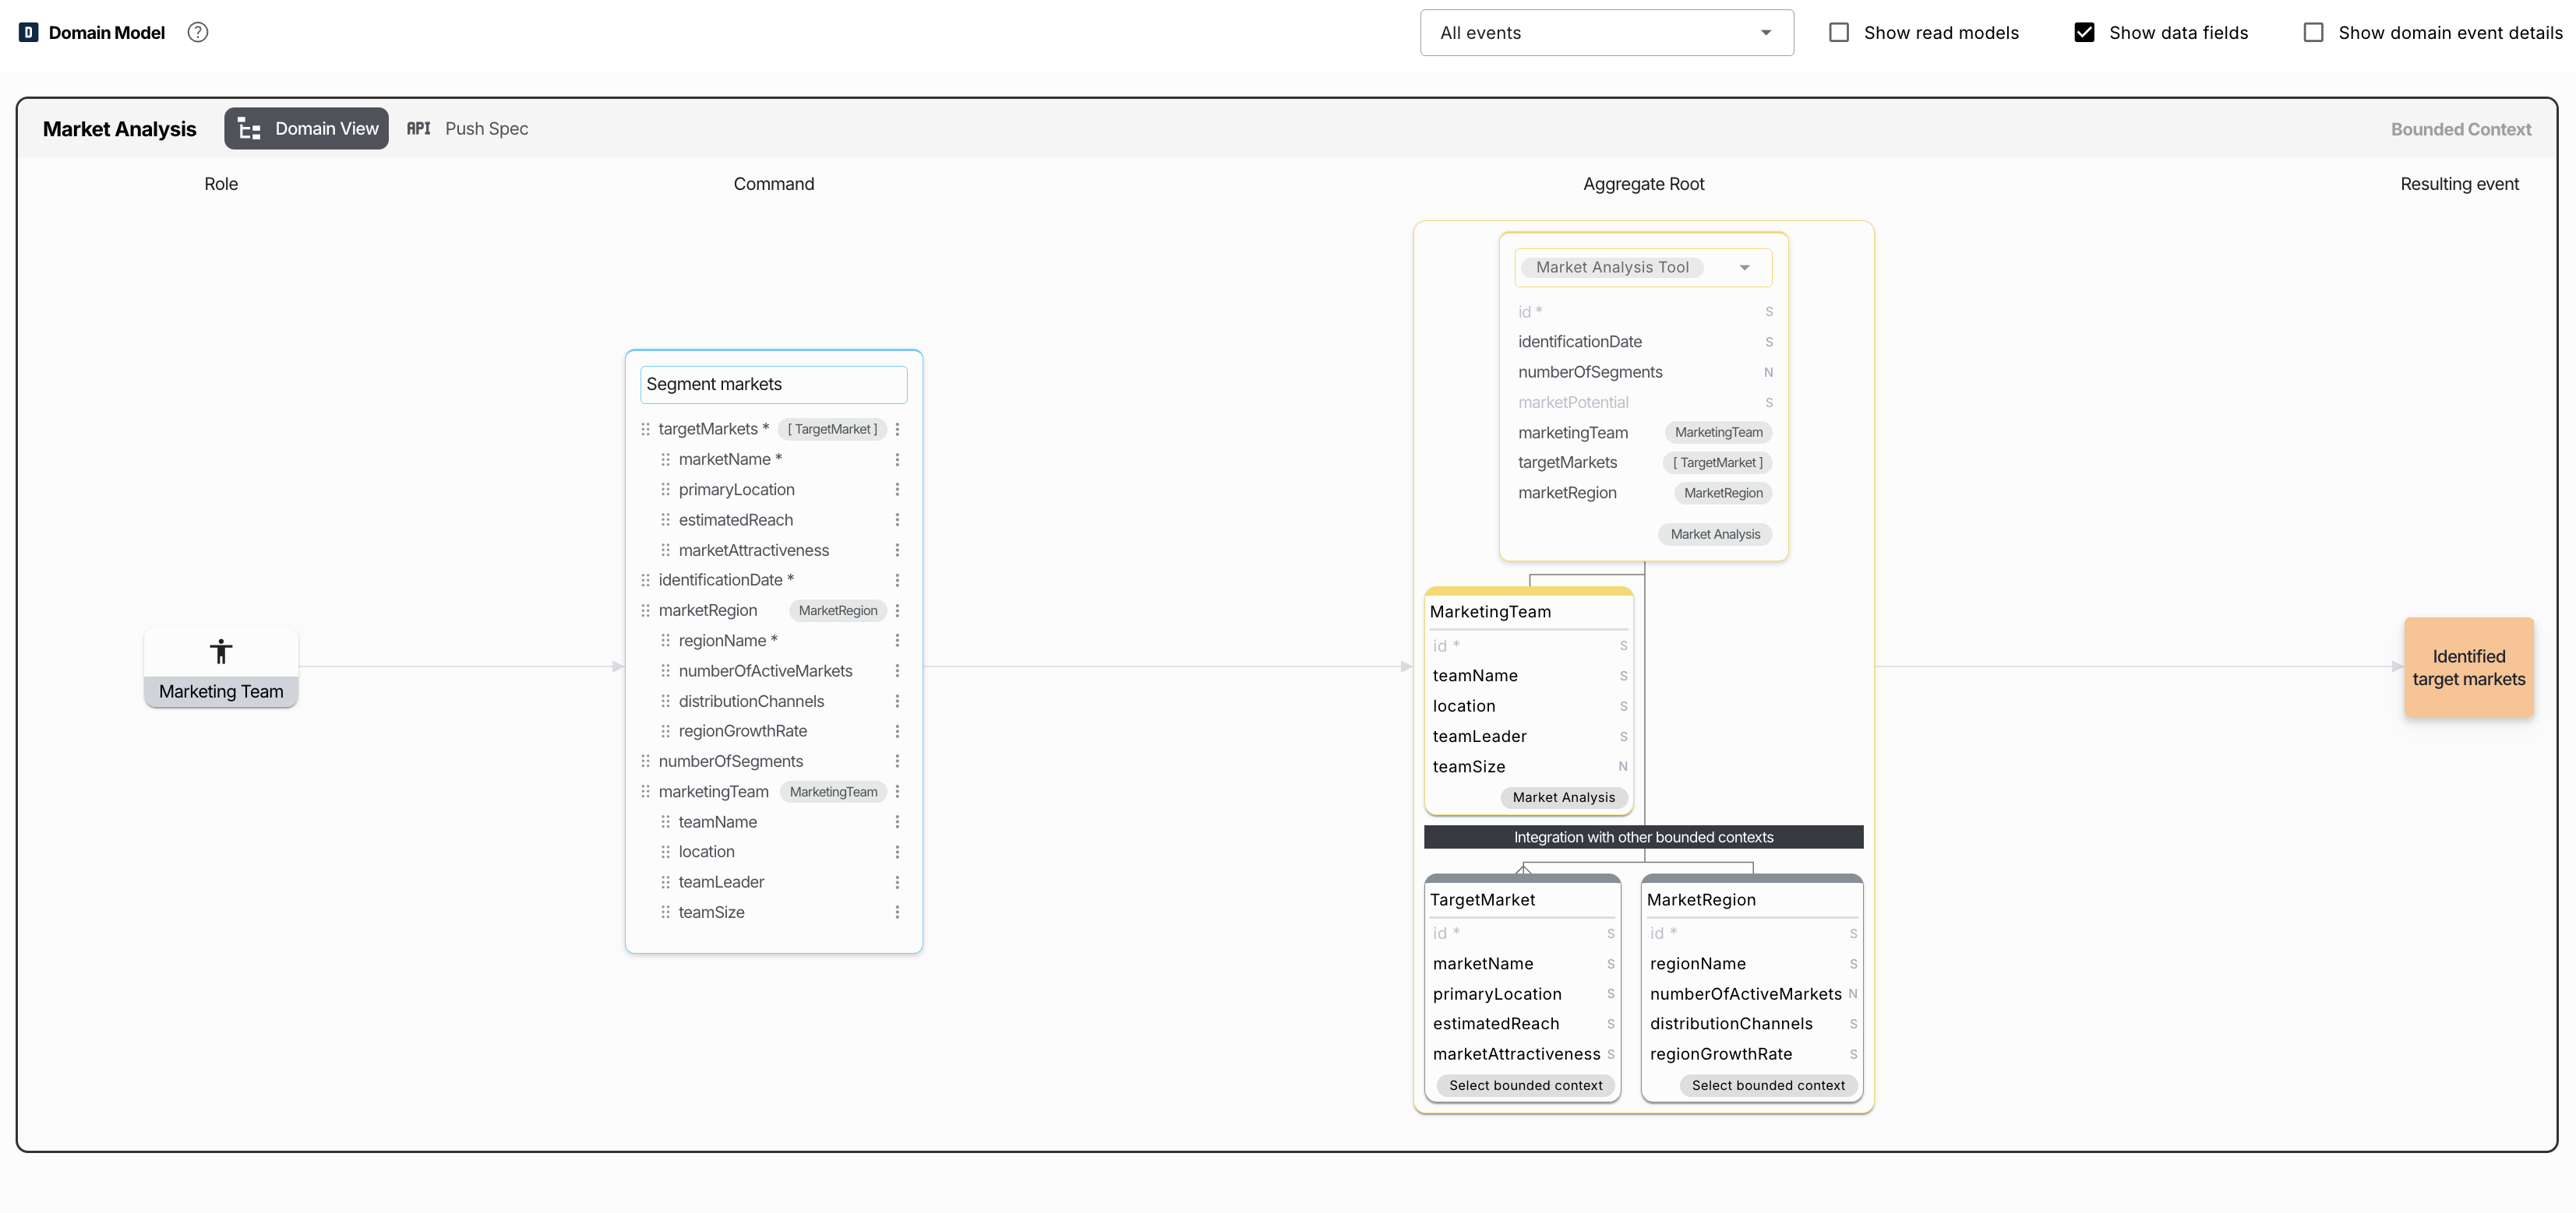
Task: Click the Market Analysis tag on MarketingTeam card
Action: pyautogui.click(x=1563, y=797)
